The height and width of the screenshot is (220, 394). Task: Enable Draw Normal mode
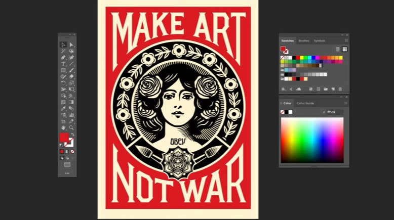point(62,158)
